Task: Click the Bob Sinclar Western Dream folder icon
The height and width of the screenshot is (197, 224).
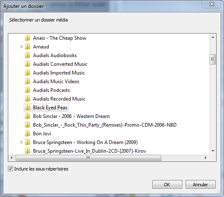Action: click(27, 116)
